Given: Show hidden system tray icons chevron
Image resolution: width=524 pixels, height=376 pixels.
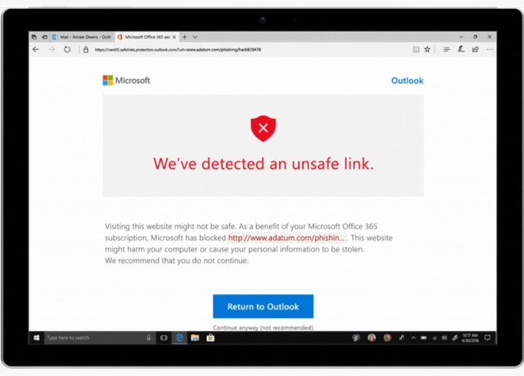Looking at the screenshot, I should (413, 337).
